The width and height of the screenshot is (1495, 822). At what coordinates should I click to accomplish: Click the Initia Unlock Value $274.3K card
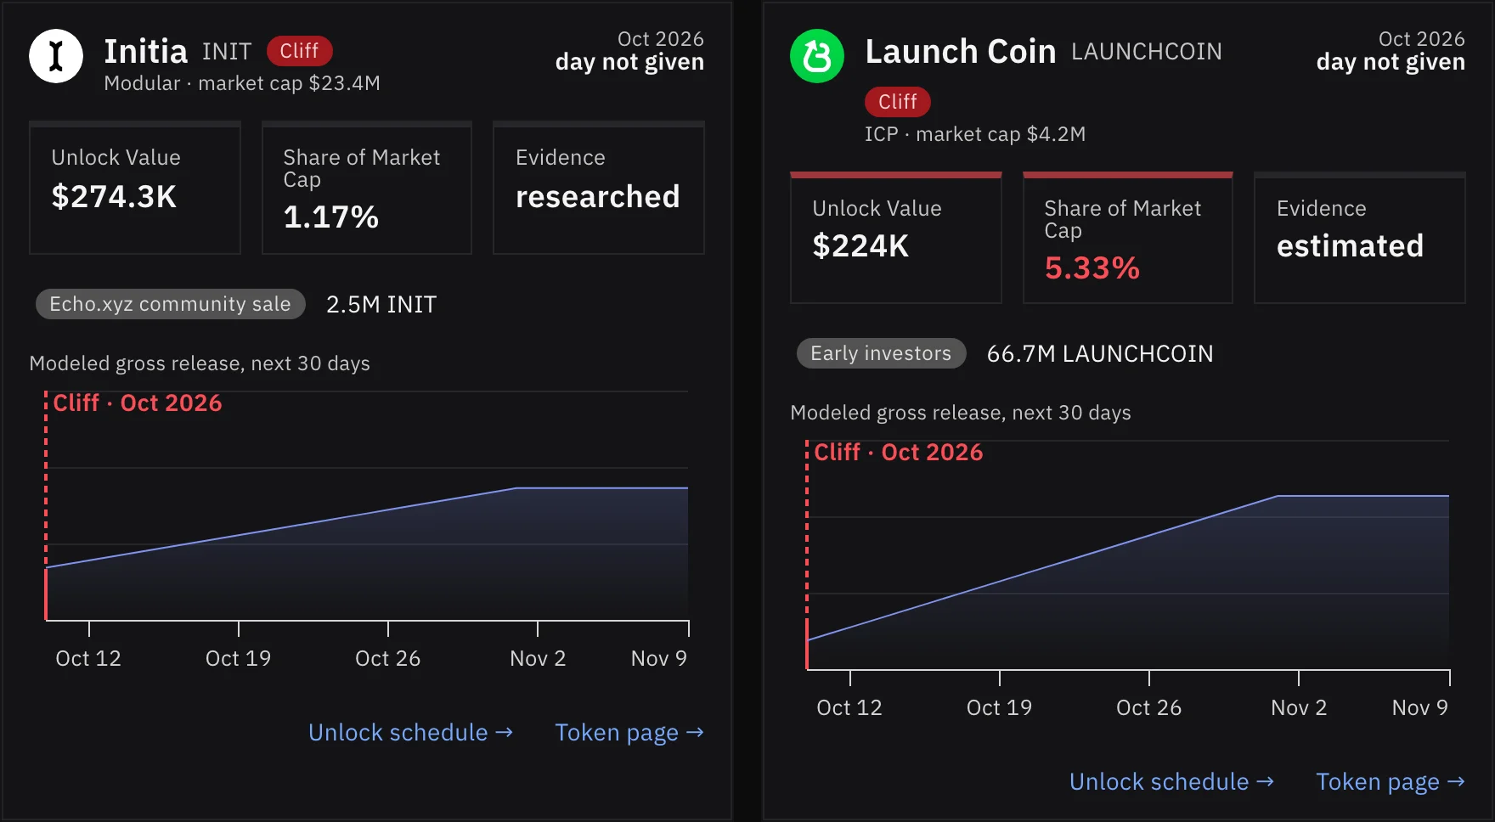tap(135, 188)
